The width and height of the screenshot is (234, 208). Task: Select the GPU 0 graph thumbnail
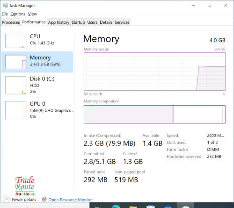[15, 110]
